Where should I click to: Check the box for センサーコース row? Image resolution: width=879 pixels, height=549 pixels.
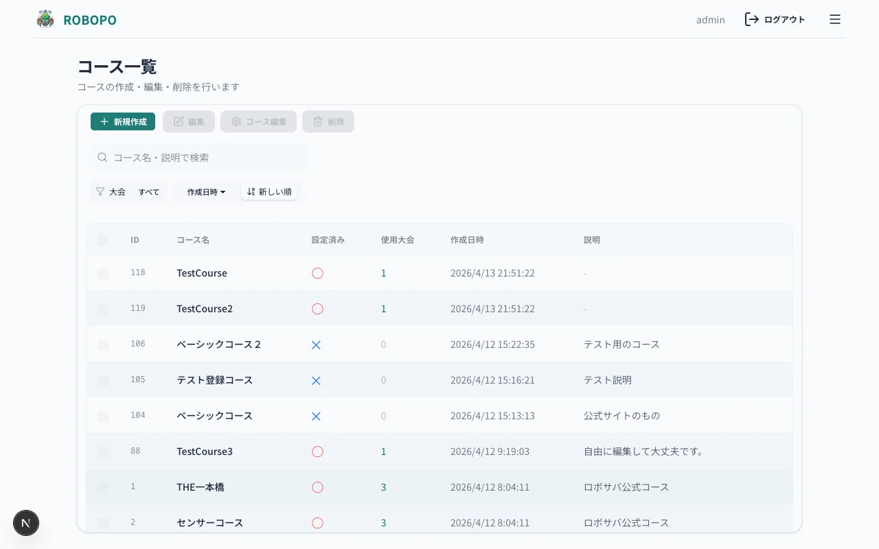pos(103,523)
